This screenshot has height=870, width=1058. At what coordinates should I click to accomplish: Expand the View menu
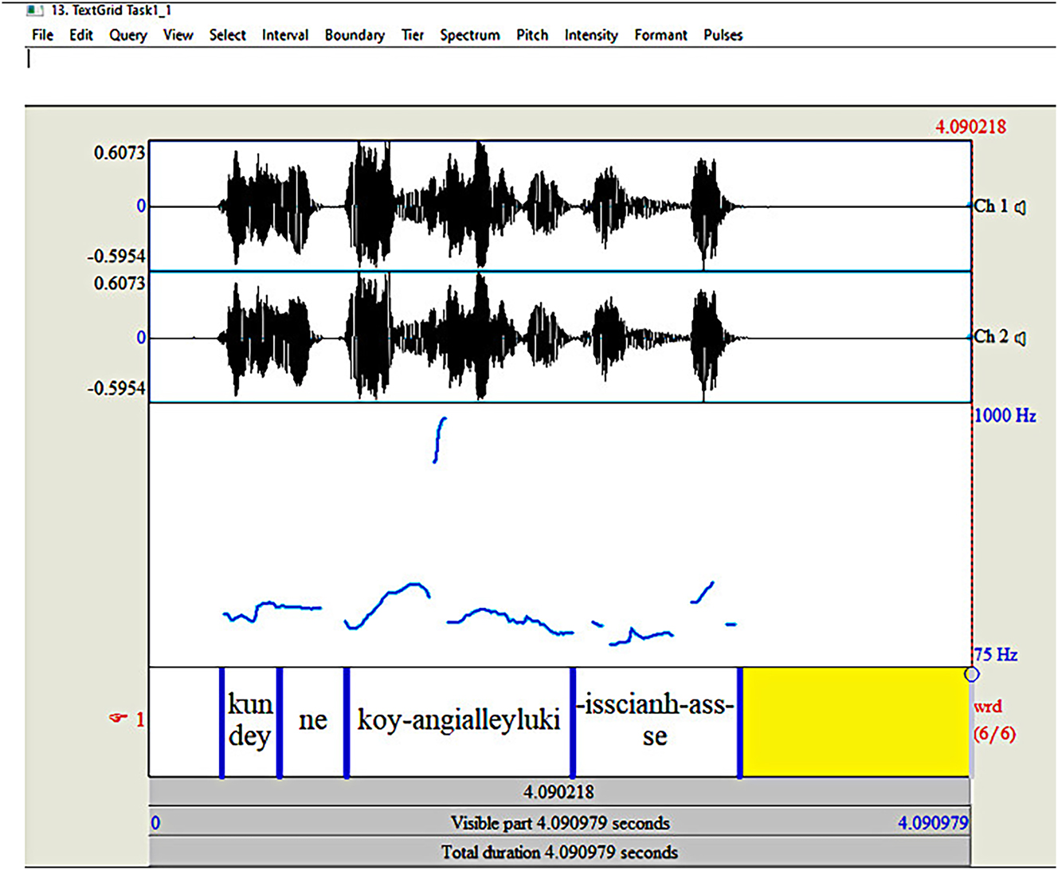click(x=178, y=35)
